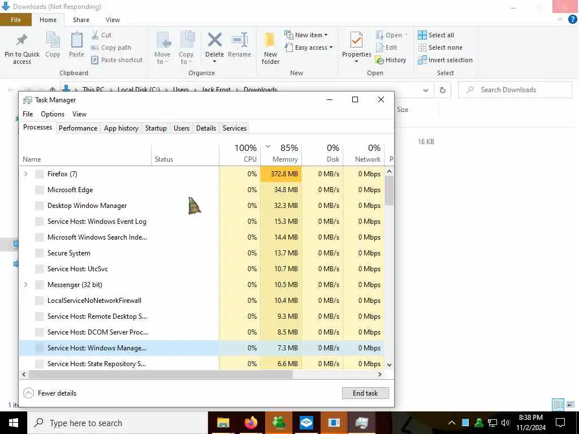
Task: Switch to Task Manager Performance tab
Action: pos(78,128)
